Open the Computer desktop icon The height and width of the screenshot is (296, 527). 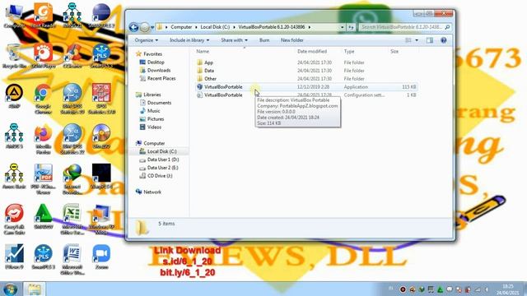coord(14,15)
